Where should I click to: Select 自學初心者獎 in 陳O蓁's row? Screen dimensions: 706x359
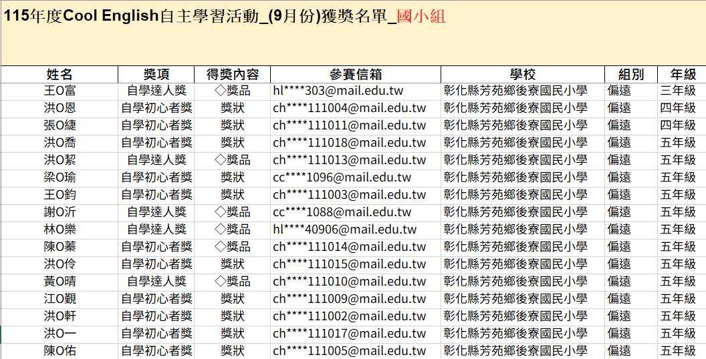tap(156, 247)
